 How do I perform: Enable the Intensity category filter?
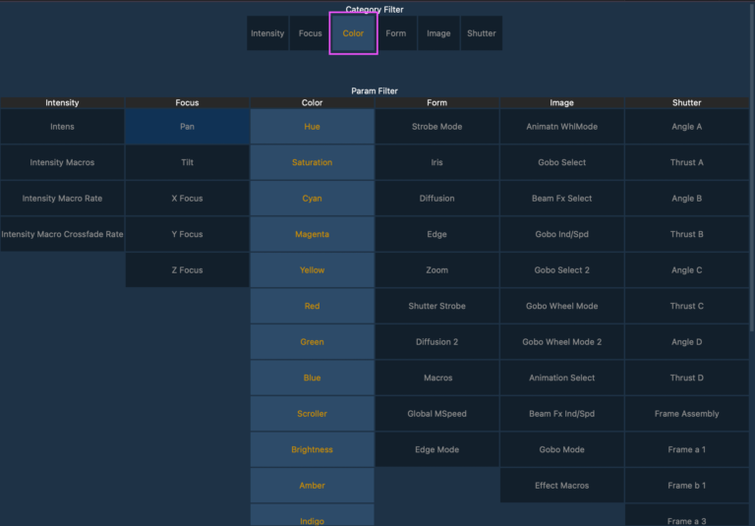pos(267,33)
